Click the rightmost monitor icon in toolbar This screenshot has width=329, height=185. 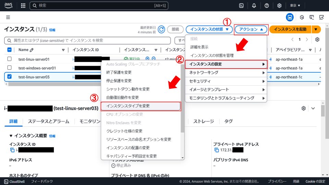coord(321,17)
